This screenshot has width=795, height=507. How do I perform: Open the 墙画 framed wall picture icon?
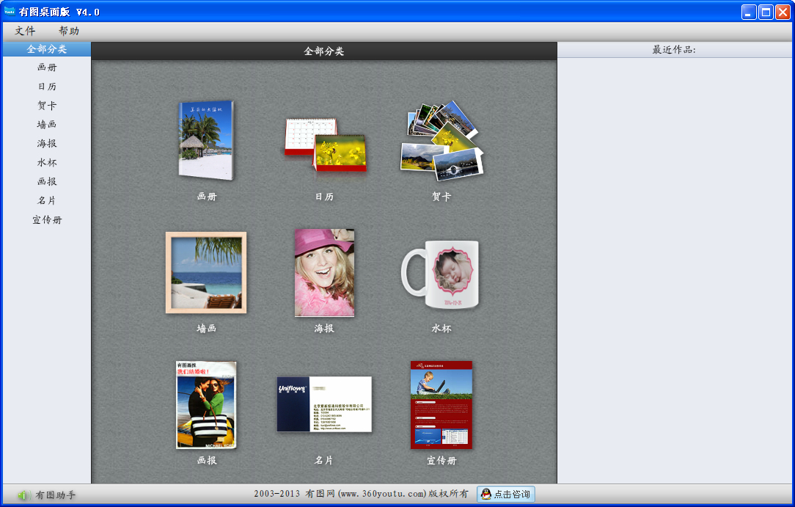pyautogui.click(x=206, y=272)
